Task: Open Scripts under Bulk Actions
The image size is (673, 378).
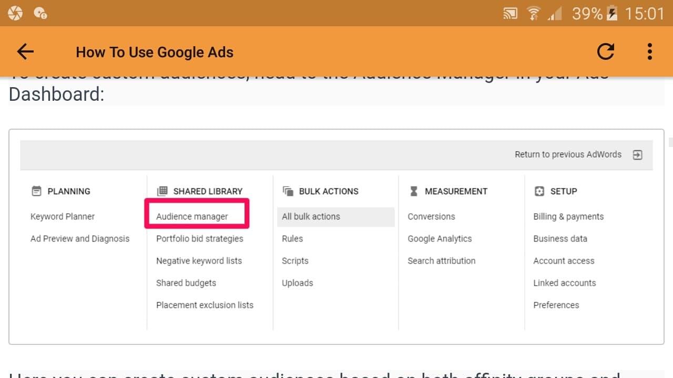Action: pos(295,260)
